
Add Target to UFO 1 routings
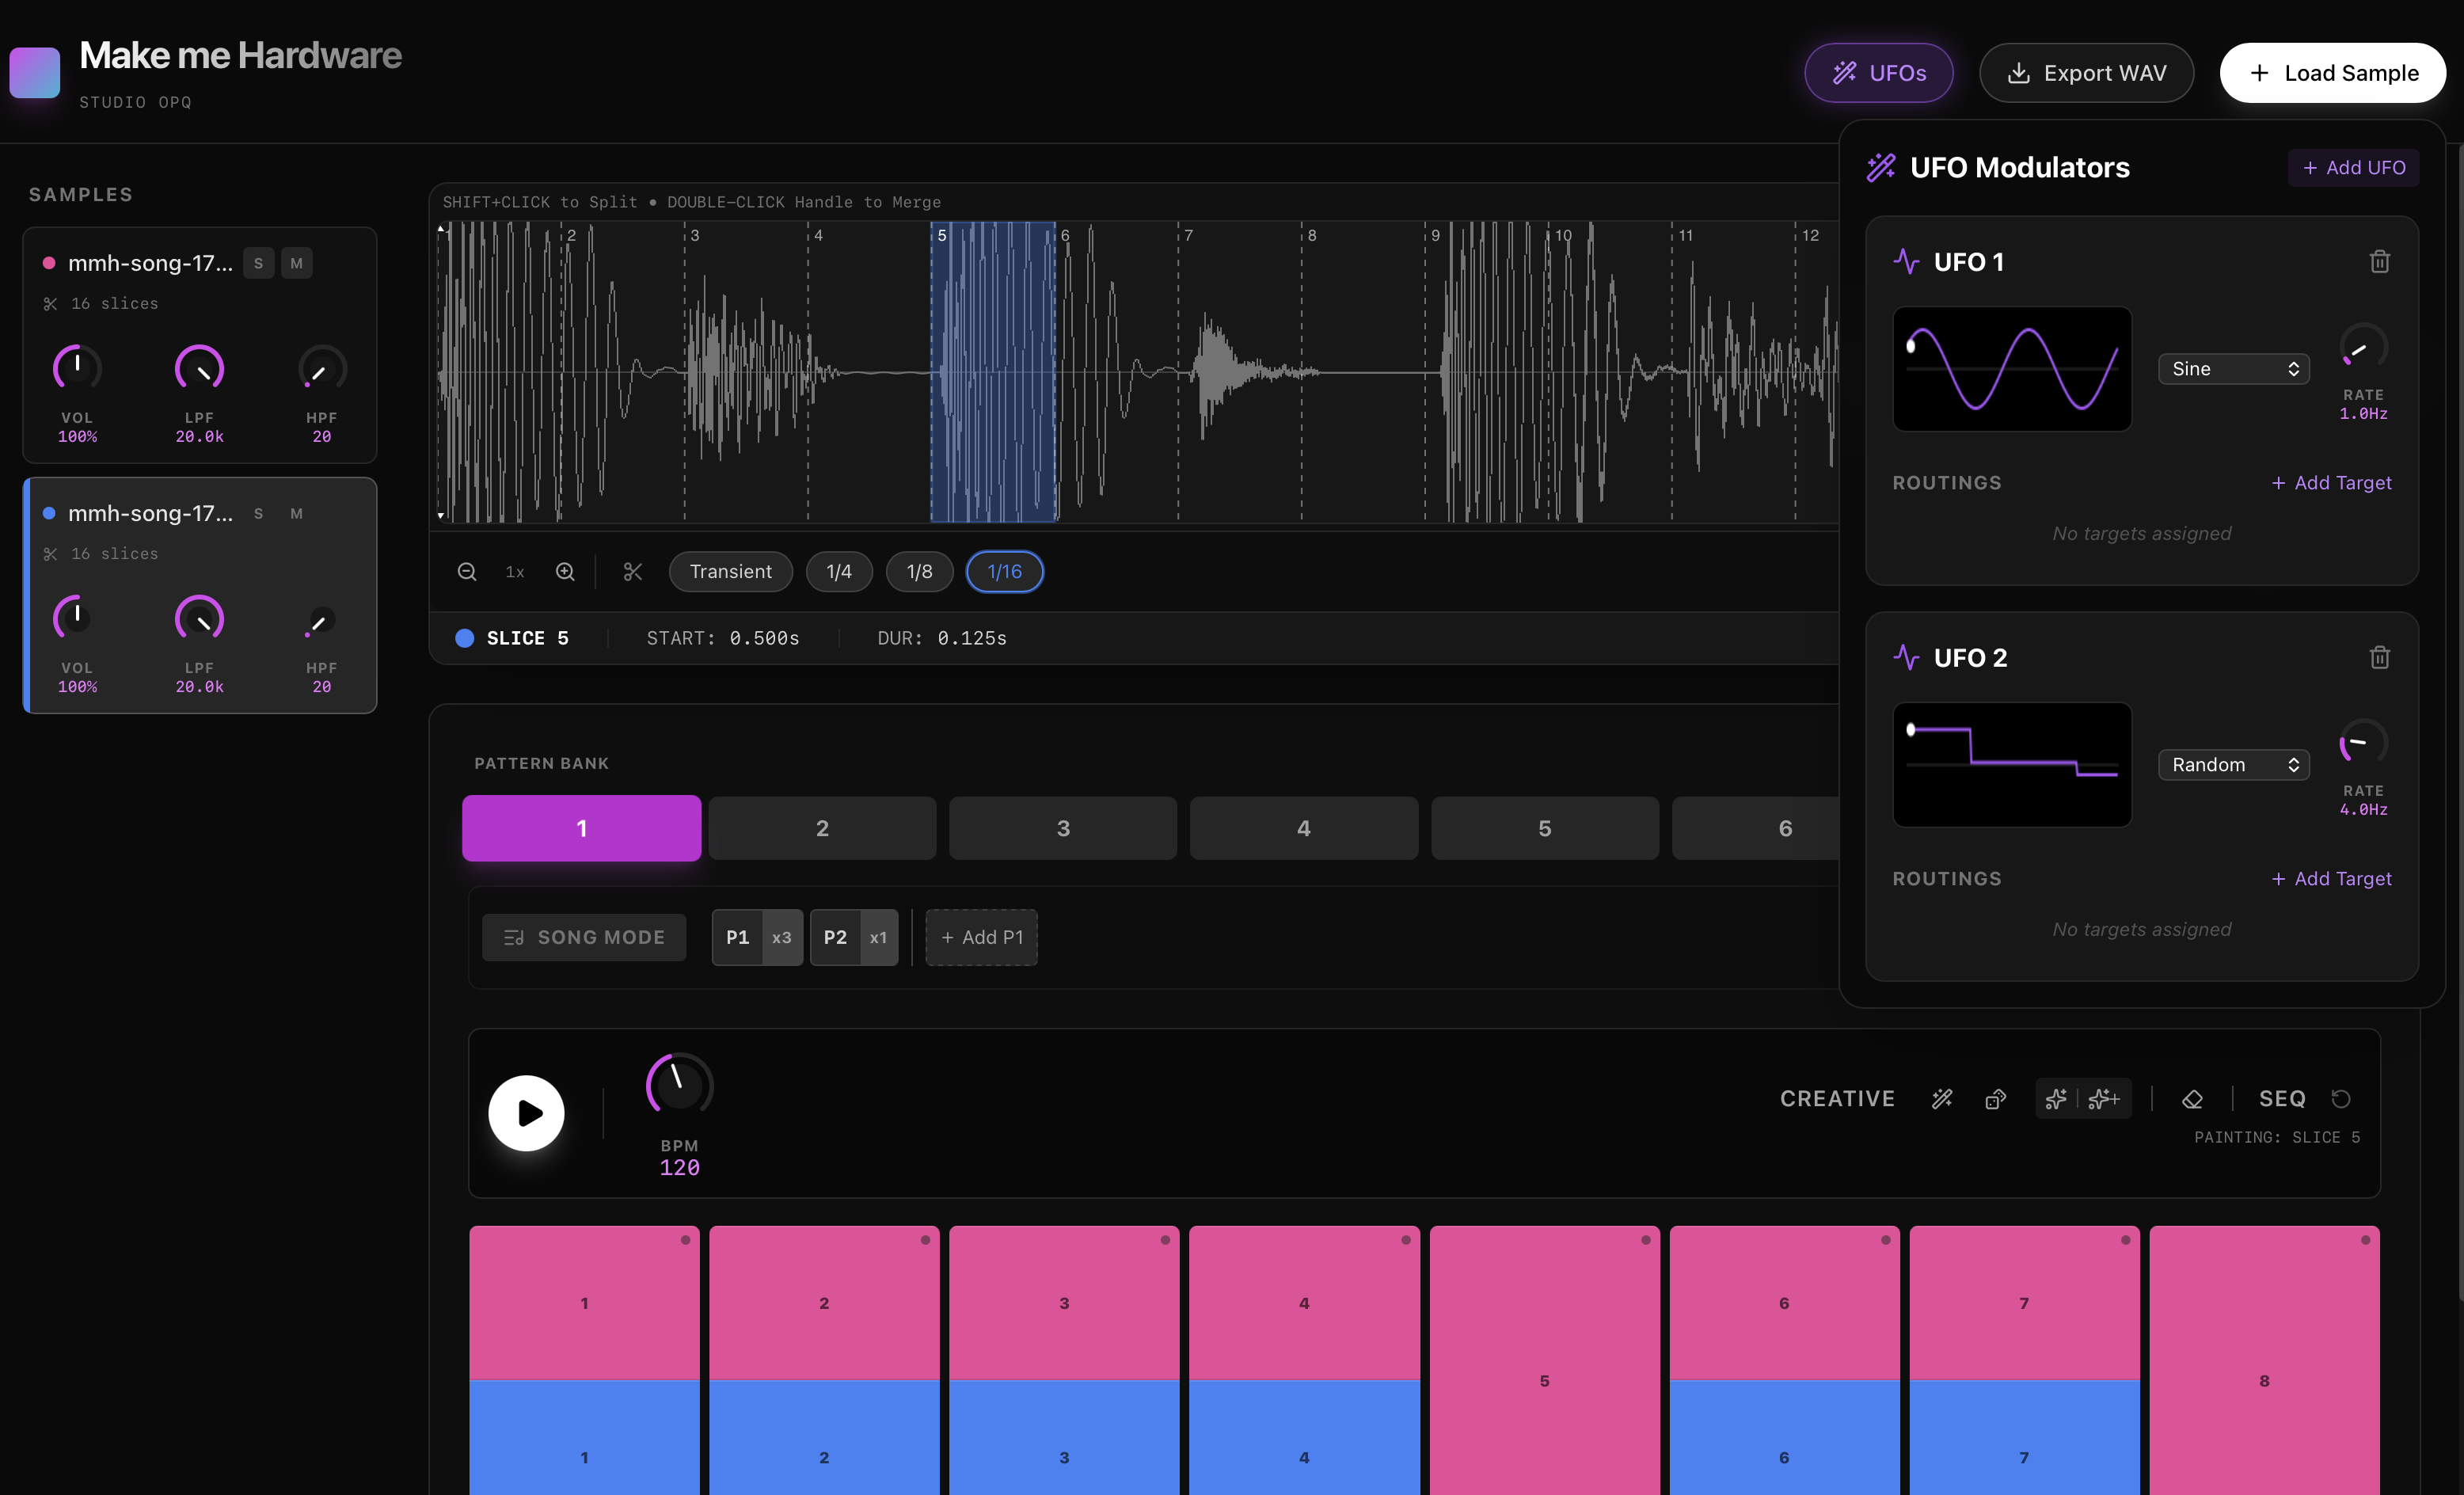2331,483
